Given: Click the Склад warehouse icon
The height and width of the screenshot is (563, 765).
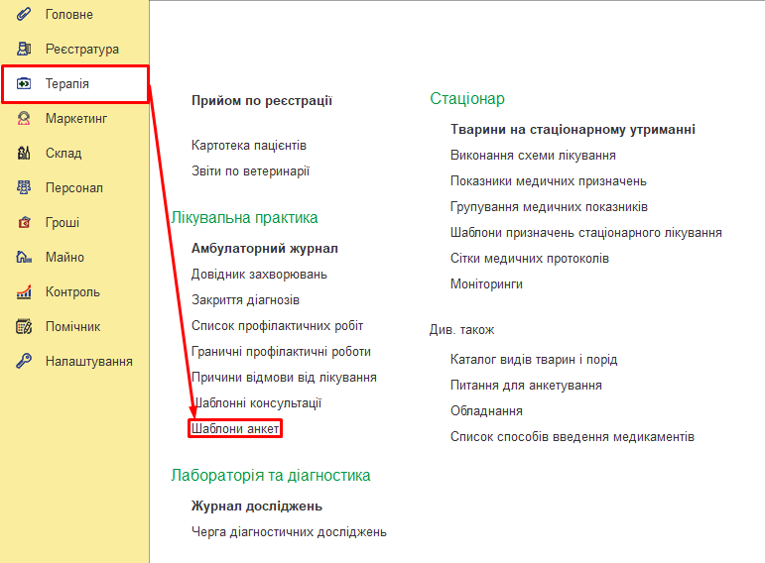Looking at the screenshot, I should [24, 153].
